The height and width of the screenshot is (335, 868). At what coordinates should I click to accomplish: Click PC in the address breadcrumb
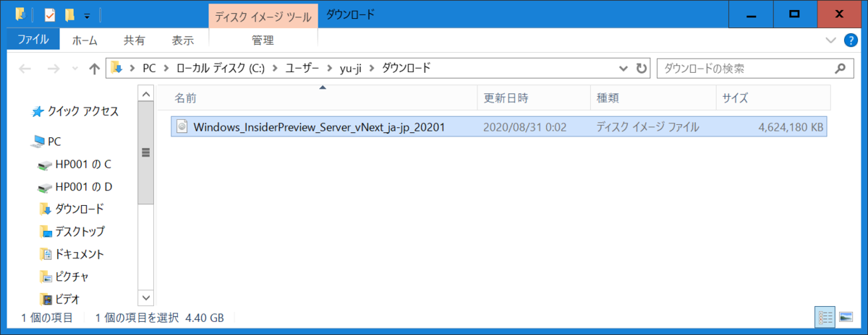click(149, 69)
